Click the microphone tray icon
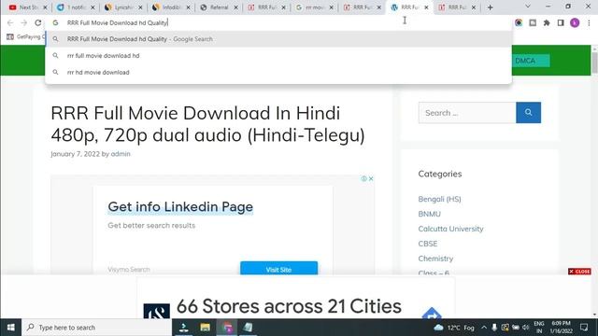 pyautogui.click(x=494, y=328)
